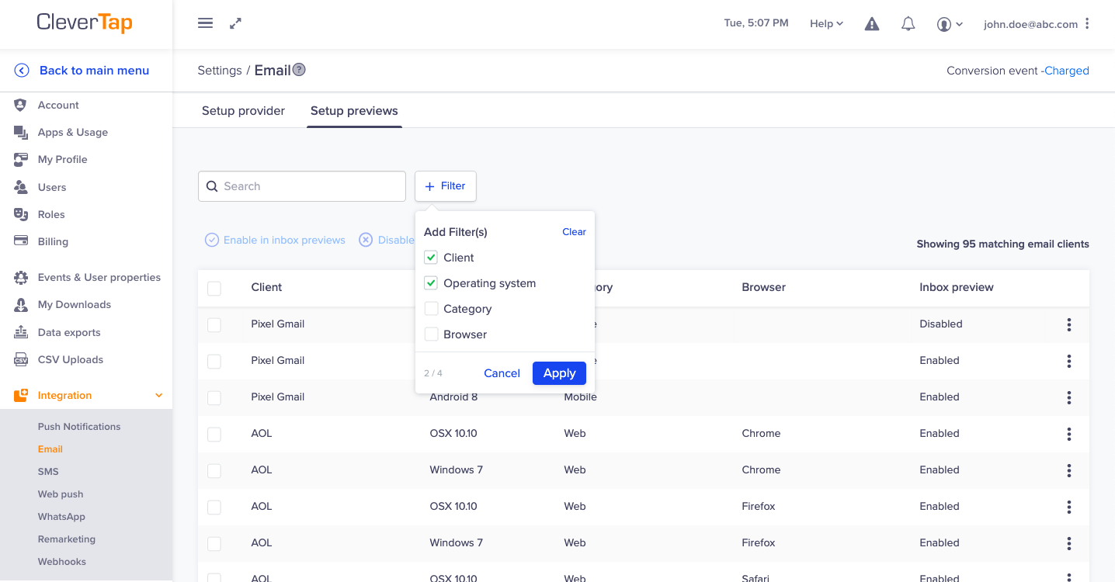The width and height of the screenshot is (1115, 582).
Task: Open the account profile dropdown
Action: (x=949, y=23)
